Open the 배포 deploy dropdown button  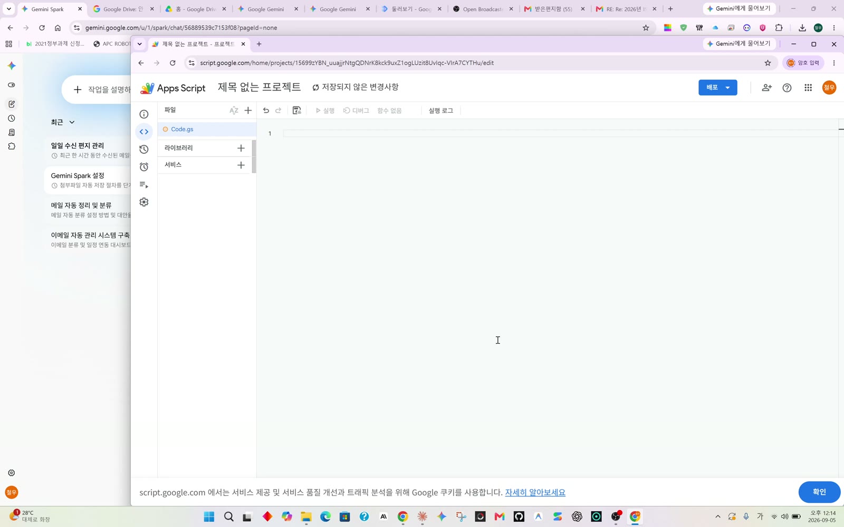(x=717, y=87)
